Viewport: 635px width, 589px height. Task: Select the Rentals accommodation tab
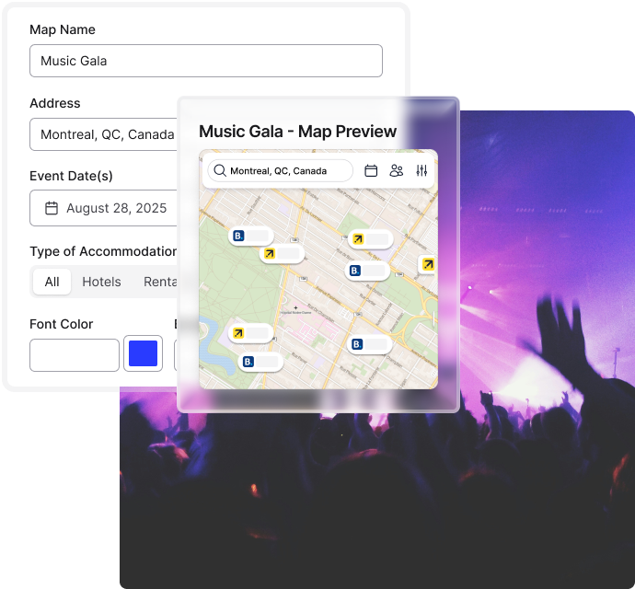pos(160,282)
